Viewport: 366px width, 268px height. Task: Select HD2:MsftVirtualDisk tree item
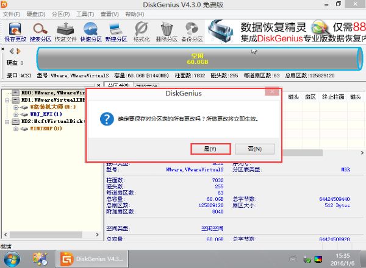click(x=53, y=121)
